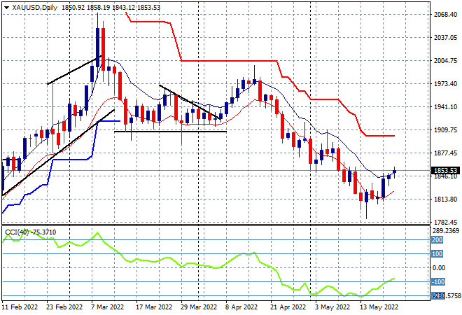
Task: Click the 23 Feb 2022 date label
Action: coord(64,307)
